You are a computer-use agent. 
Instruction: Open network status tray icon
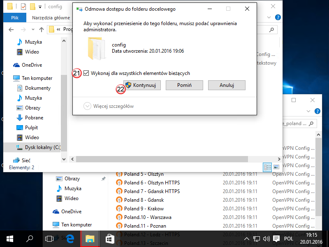coord(256,239)
